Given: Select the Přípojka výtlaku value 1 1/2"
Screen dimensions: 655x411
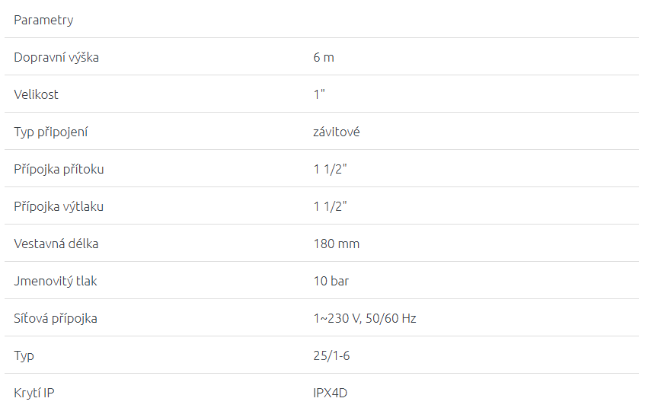Looking at the screenshot, I should click(x=331, y=206).
